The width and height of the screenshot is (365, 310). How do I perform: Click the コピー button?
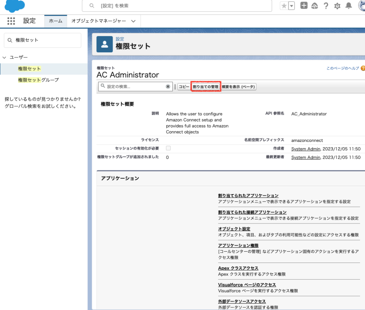click(x=184, y=87)
